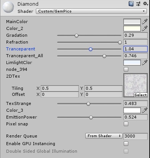Toggle the Pixel snap checkbox

point(126,124)
